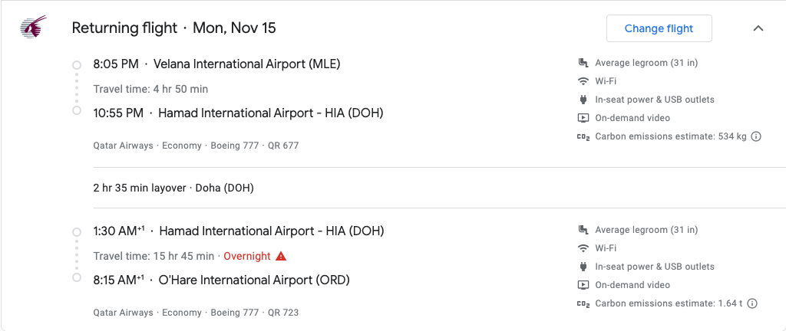Viewport: 786px width, 331px height.
Task: Click the O'Hare International Airport (ORD) arrival text
Action: point(254,280)
